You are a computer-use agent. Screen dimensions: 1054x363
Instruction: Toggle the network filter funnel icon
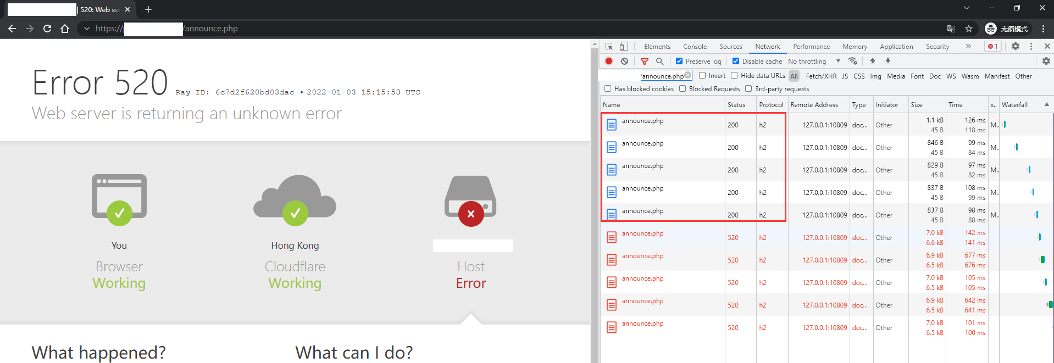point(645,62)
